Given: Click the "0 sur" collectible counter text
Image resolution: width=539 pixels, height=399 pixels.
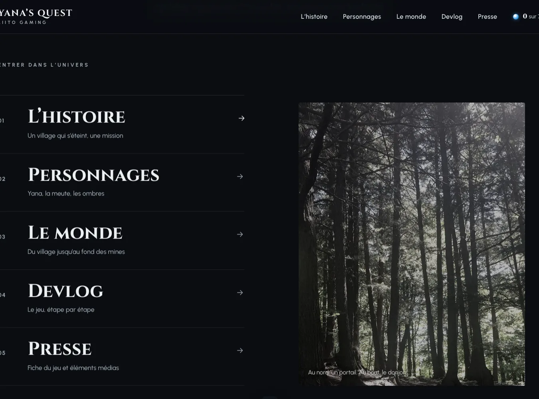Looking at the screenshot, I should (x=531, y=16).
